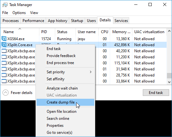The width and height of the screenshot is (172, 137).
Task: Switch to the Services tab
Action: [x=121, y=21]
